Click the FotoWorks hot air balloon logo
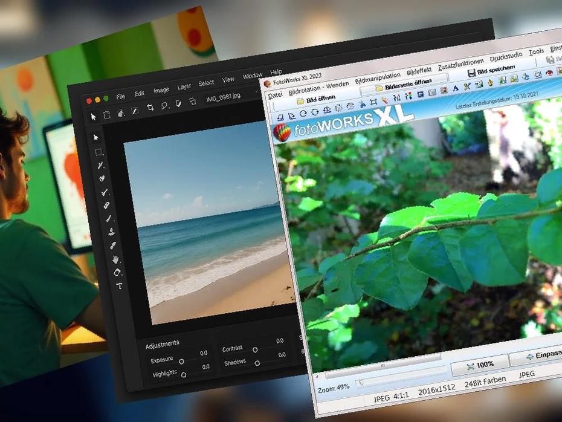This screenshot has width=562, height=422. coord(282,132)
